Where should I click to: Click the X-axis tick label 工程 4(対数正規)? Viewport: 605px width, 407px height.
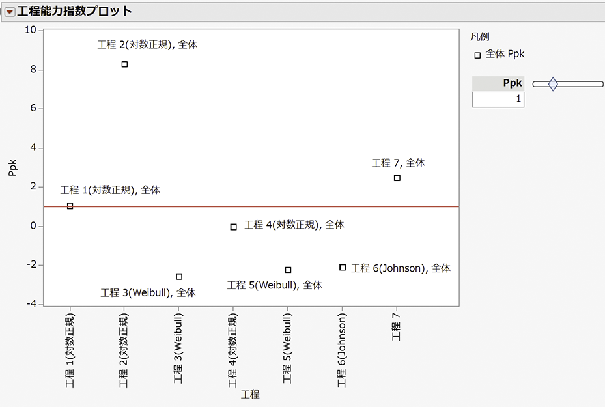(x=232, y=350)
